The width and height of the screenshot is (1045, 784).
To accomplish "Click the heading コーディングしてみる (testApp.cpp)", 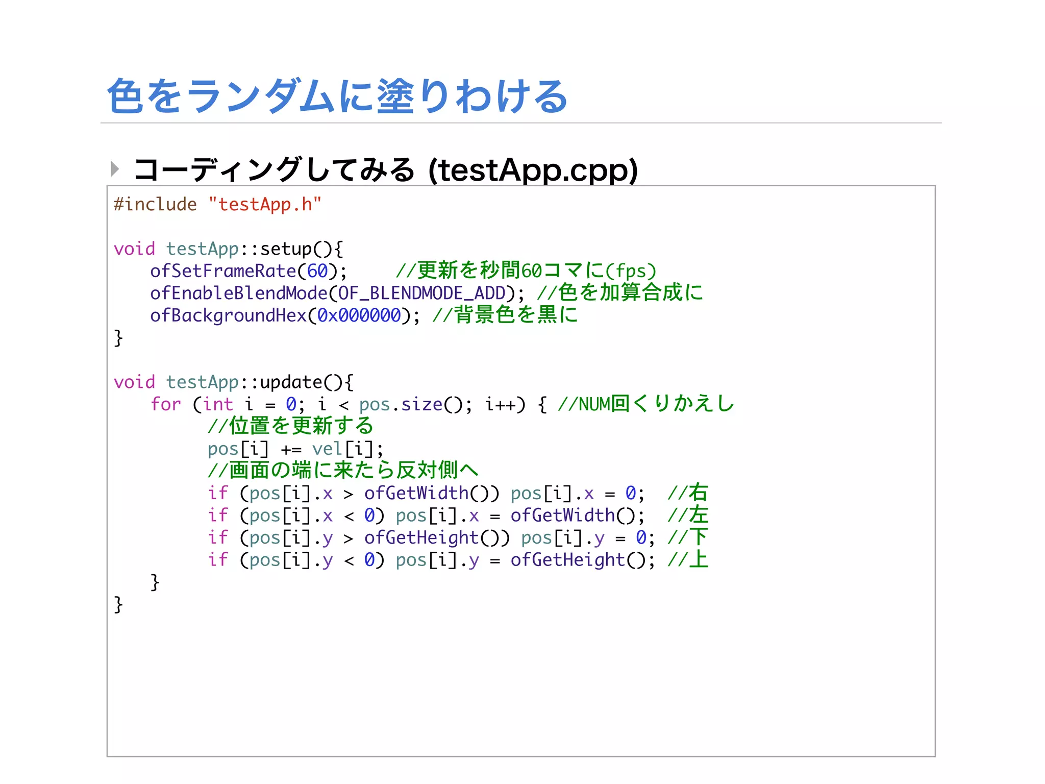I will click(386, 170).
